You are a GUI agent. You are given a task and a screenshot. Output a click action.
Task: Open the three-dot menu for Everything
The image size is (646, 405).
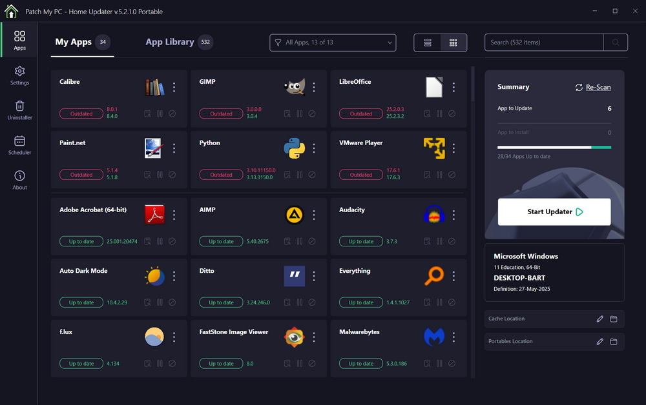tap(453, 276)
